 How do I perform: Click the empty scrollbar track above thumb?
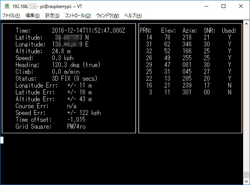[247, 95]
